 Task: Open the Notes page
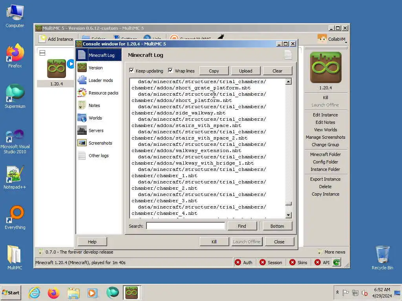(99, 105)
